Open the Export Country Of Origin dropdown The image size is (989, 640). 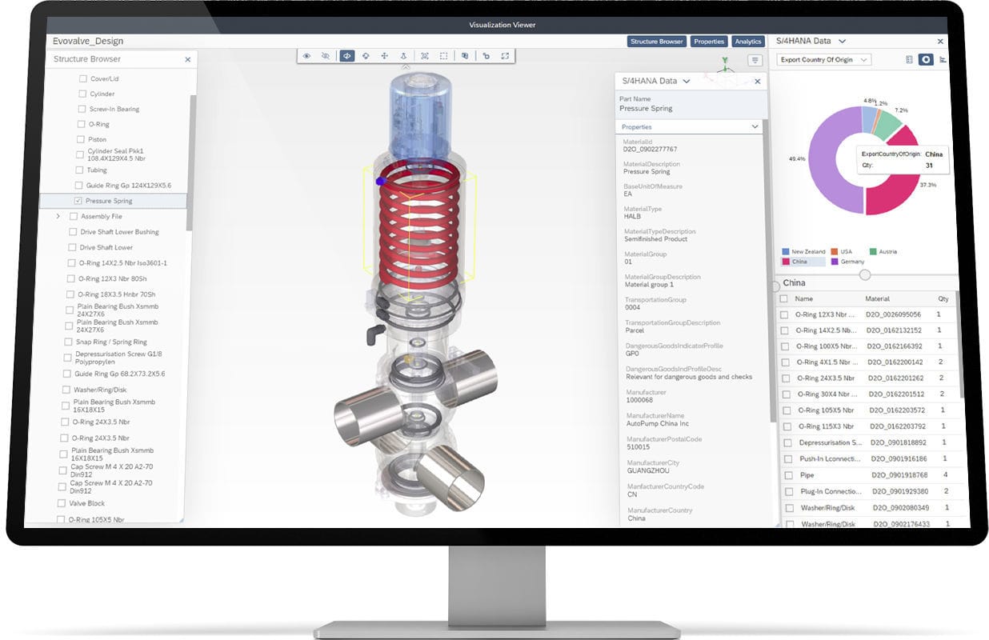pyautogui.click(x=822, y=59)
